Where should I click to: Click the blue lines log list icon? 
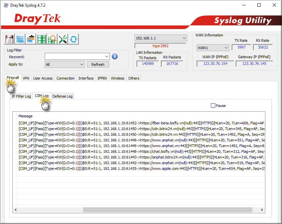[x=20, y=39]
